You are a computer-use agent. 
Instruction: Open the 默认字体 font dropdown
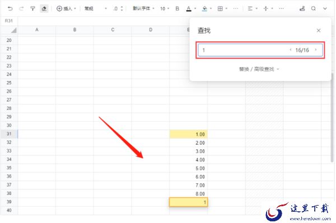[143, 8]
